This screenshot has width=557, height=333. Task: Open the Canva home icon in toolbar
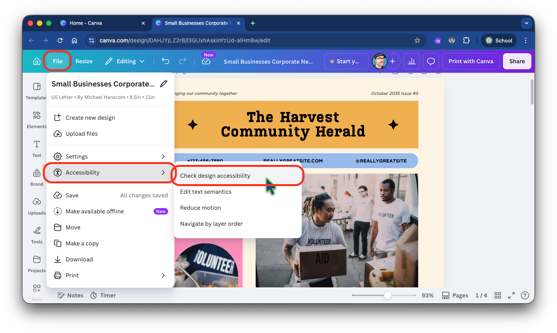point(36,61)
